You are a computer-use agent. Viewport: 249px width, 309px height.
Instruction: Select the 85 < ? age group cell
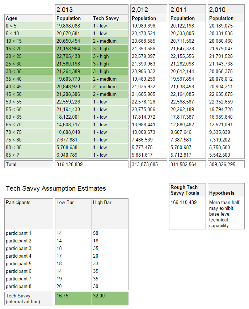pos(29,155)
